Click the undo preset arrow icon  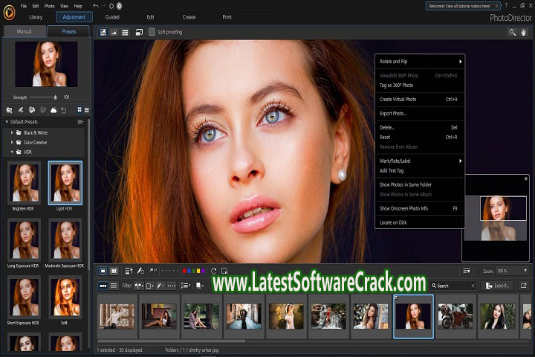(63, 110)
